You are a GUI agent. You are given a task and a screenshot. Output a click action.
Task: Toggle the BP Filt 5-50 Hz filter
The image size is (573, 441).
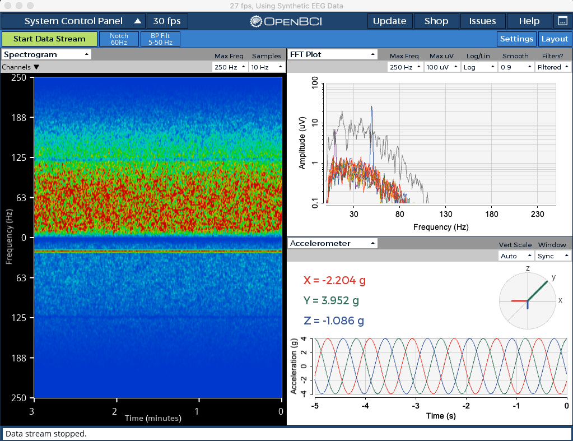point(160,39)
